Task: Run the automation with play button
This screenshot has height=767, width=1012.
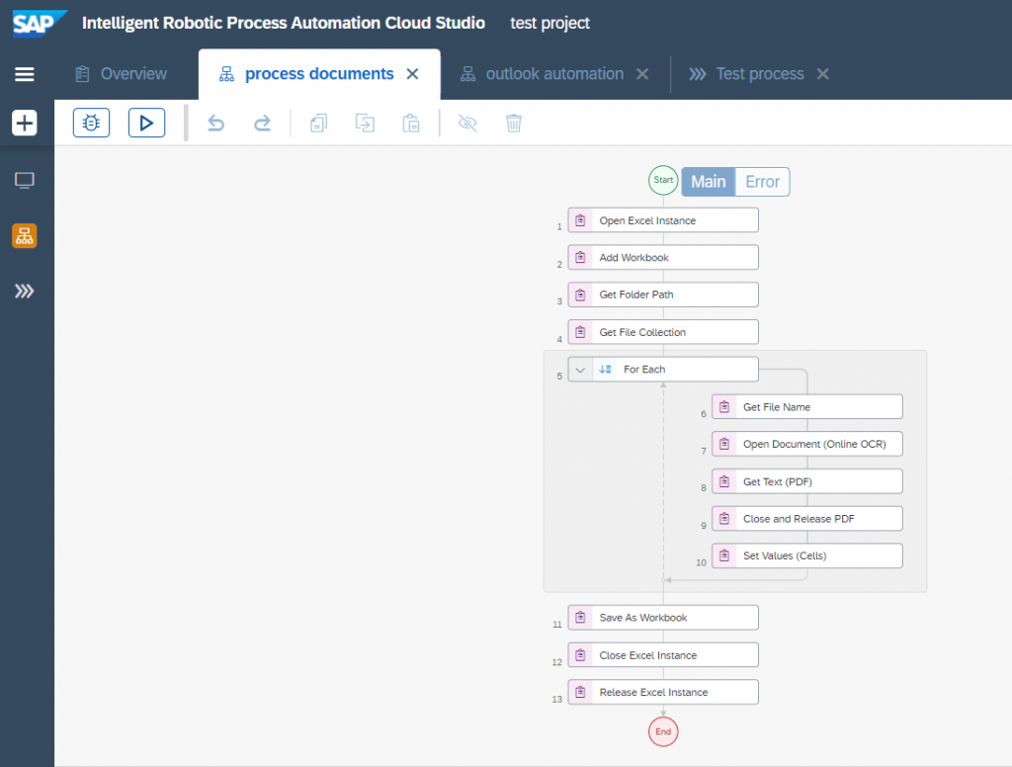Action: pyautogui.click(x=146, y=123)
